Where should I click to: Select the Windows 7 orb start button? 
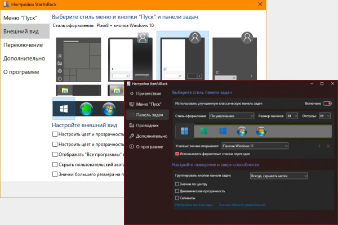click(242, 131)
